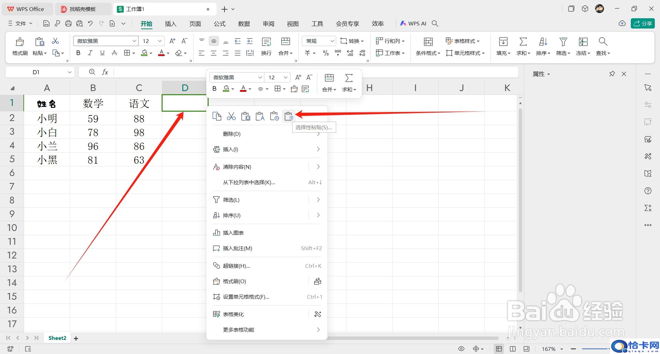Open the File (文件) menu button
Image resolution: width=660 pixels, height=354 pixels.
20,23
